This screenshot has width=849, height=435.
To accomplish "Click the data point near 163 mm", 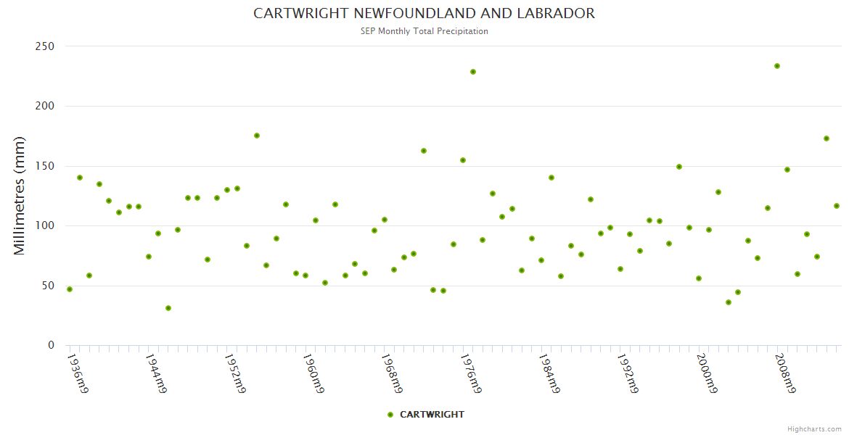I will coord(424,151).
